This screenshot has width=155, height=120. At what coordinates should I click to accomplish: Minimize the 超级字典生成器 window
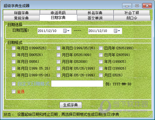[x=127, y=6]
